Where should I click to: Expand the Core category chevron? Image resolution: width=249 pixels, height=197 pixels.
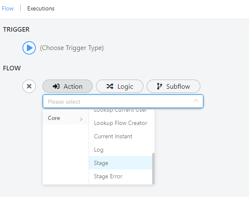[x=81, y=119]
